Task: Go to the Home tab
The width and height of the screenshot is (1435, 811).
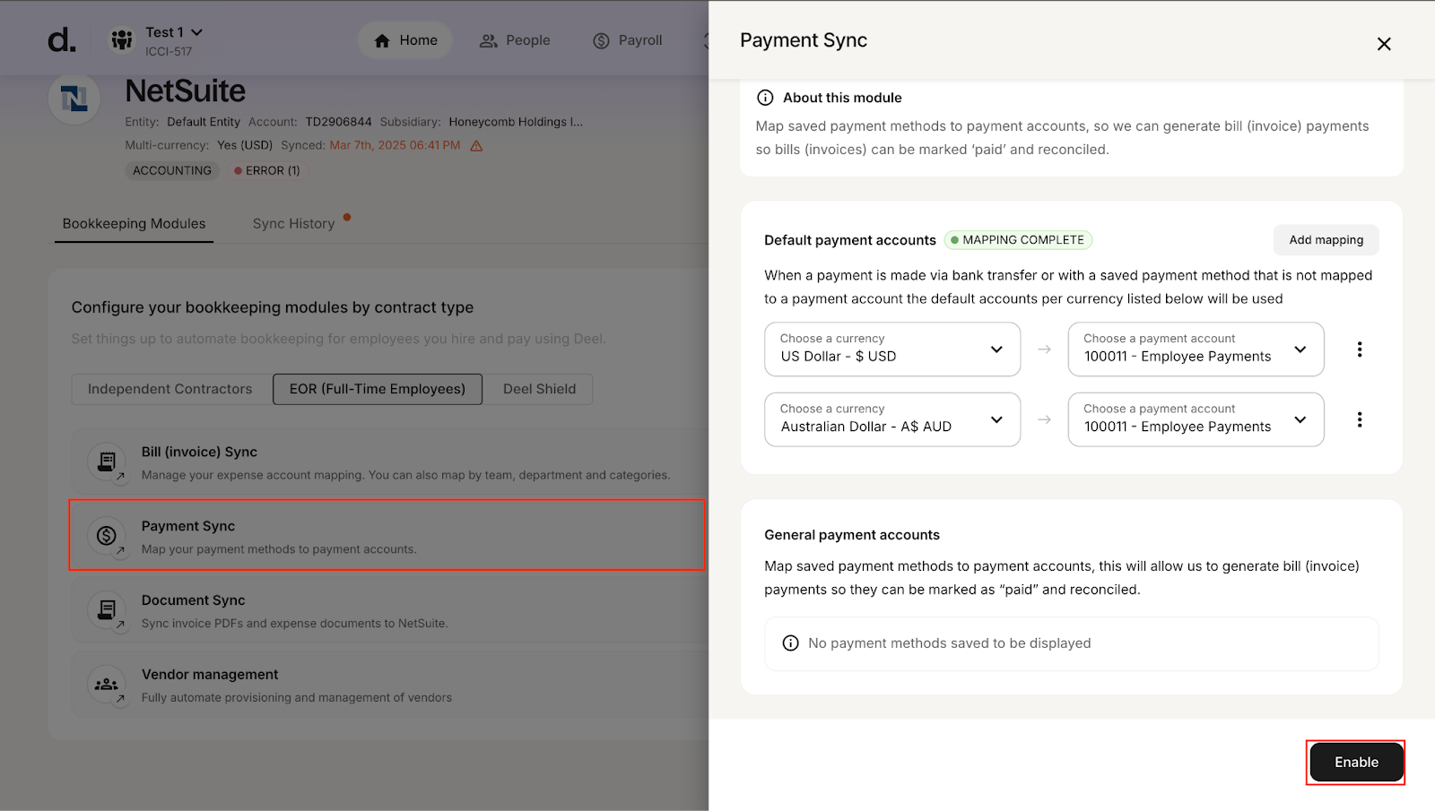Action: 405,40
